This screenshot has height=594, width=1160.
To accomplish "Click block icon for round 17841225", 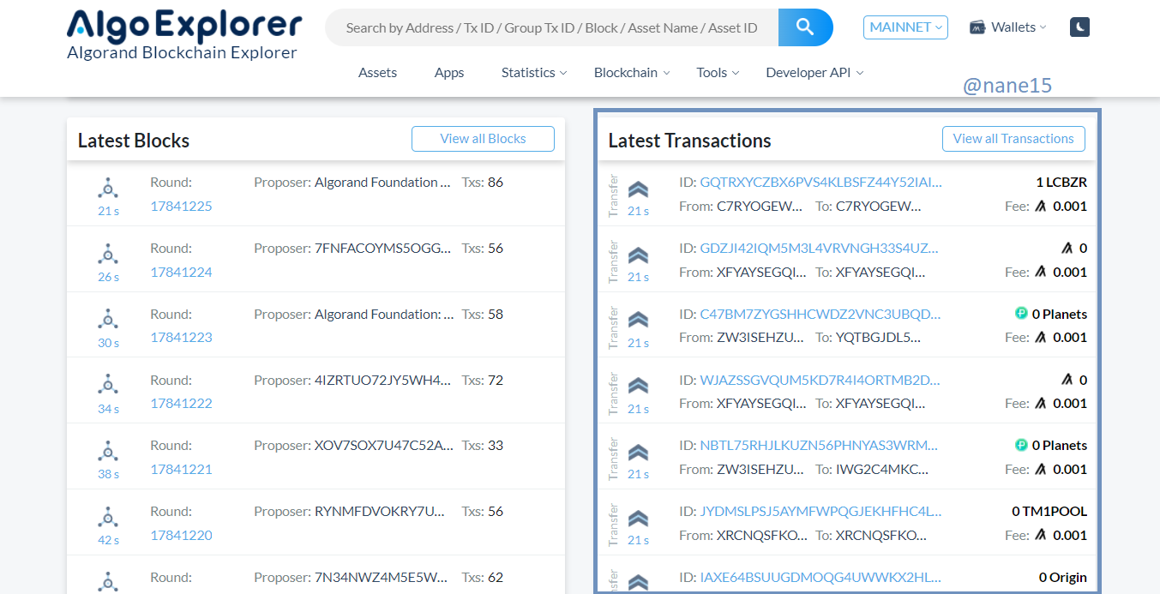I will tap(108, 188).
